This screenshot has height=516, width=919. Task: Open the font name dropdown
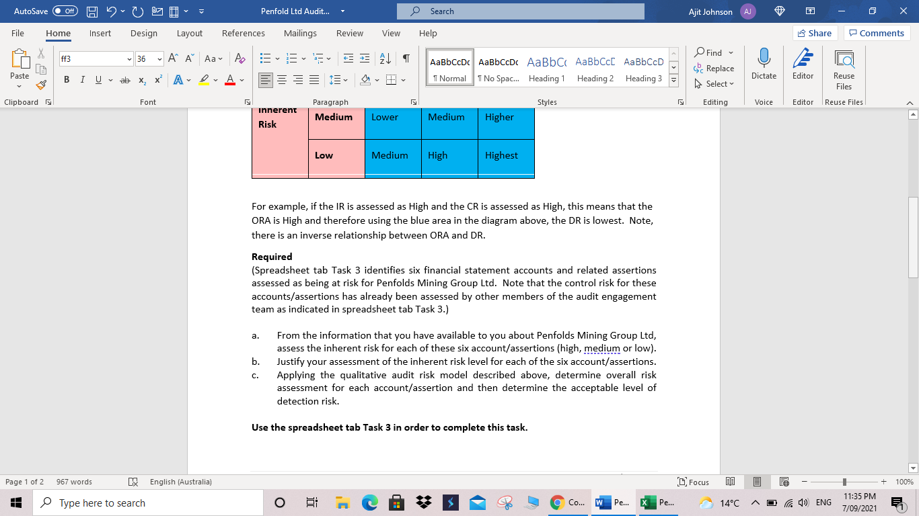click(129, 58)
